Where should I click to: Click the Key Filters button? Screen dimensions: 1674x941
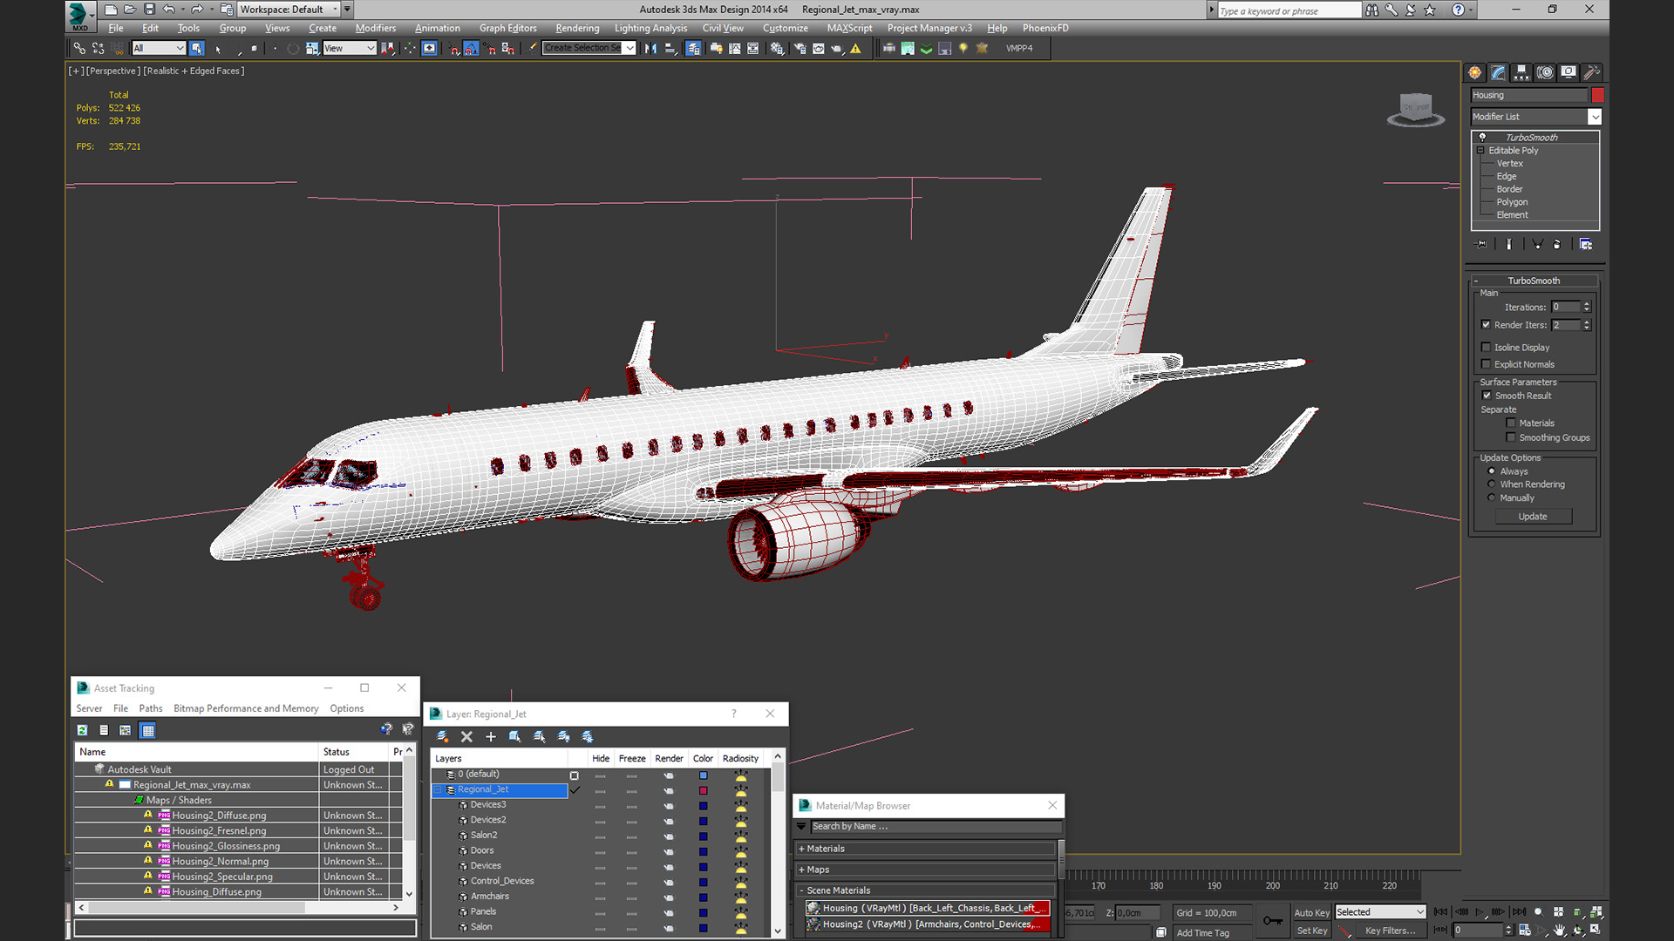pyautogui.click(x=1390, y=931)
